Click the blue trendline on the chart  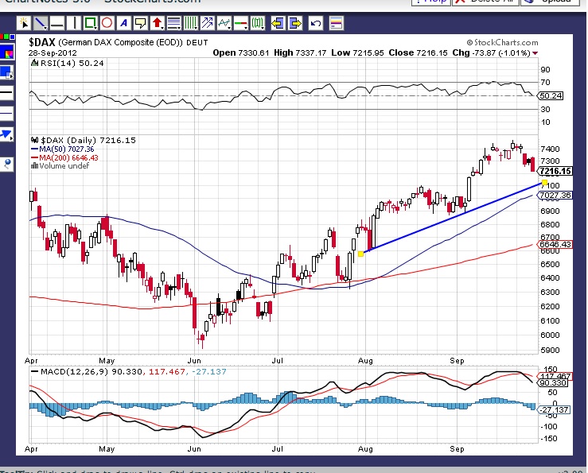453,218
